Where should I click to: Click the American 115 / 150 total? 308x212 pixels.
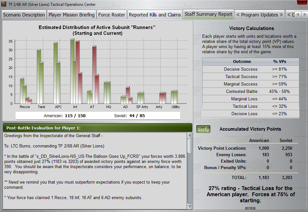[65, 116]
